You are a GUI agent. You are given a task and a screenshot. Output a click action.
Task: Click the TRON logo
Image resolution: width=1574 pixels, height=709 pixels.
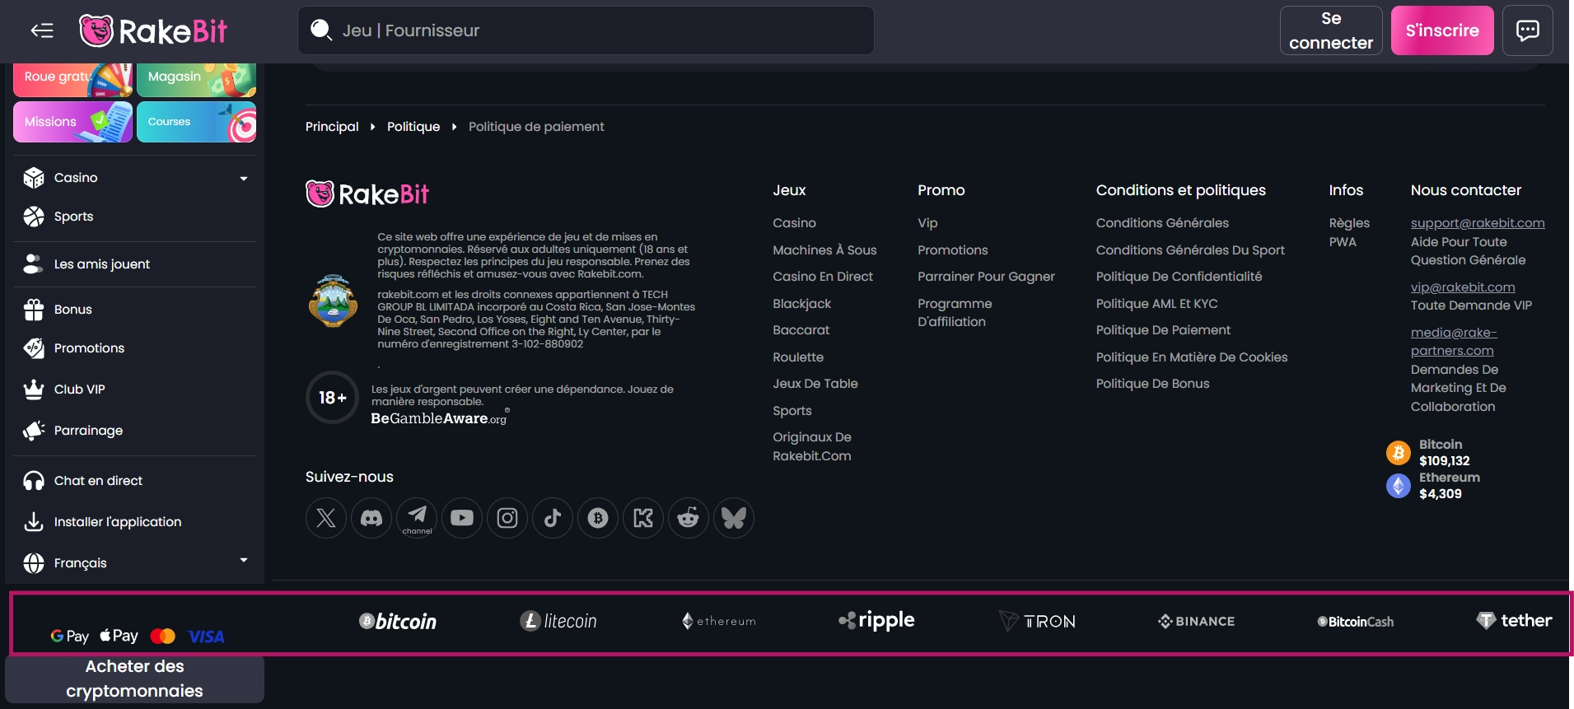pos(1037,621)
